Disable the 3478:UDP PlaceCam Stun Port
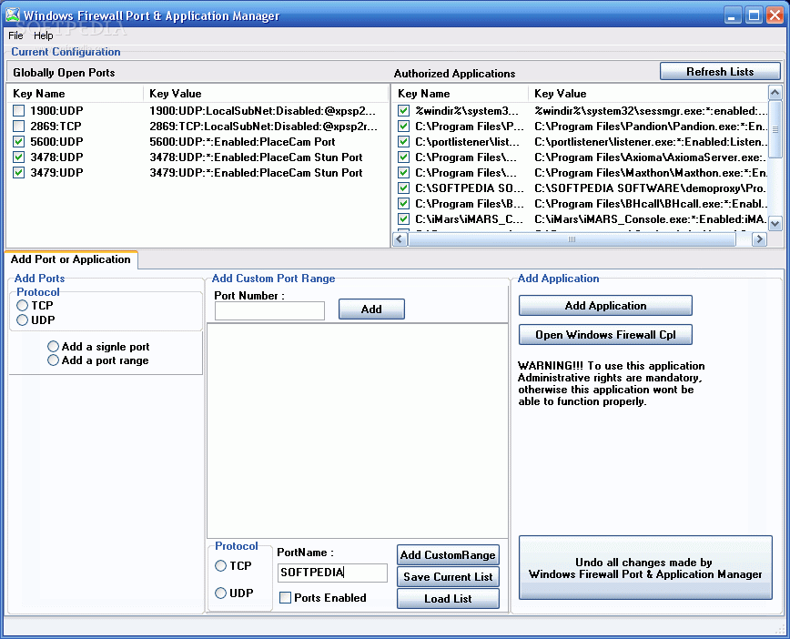This screenshot has height=639, width=790. click(18, 157)
